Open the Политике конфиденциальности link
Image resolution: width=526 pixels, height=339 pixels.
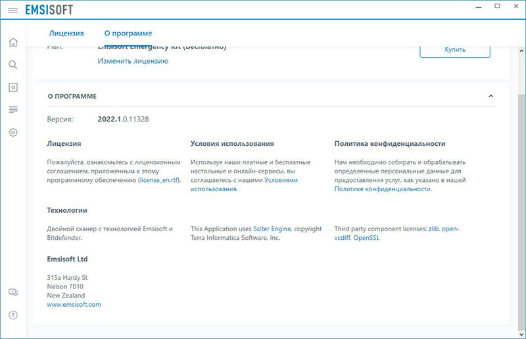click(382, 189)
